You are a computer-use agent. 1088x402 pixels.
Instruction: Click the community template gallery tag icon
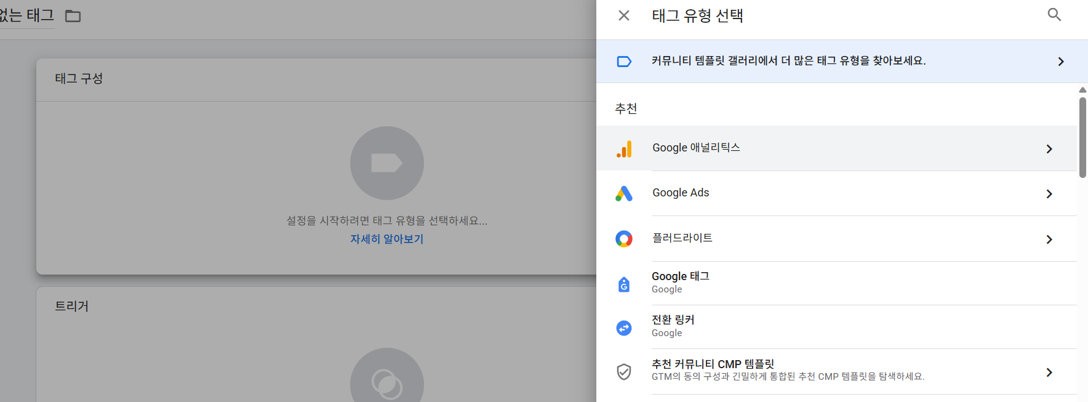(x=624, y=62)
